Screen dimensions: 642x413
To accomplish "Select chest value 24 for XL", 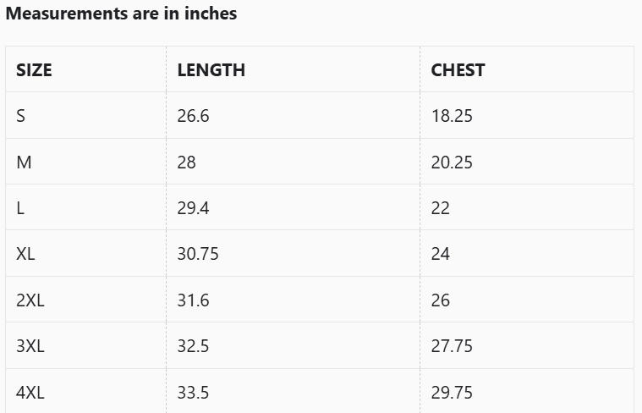I will point(441,254).
